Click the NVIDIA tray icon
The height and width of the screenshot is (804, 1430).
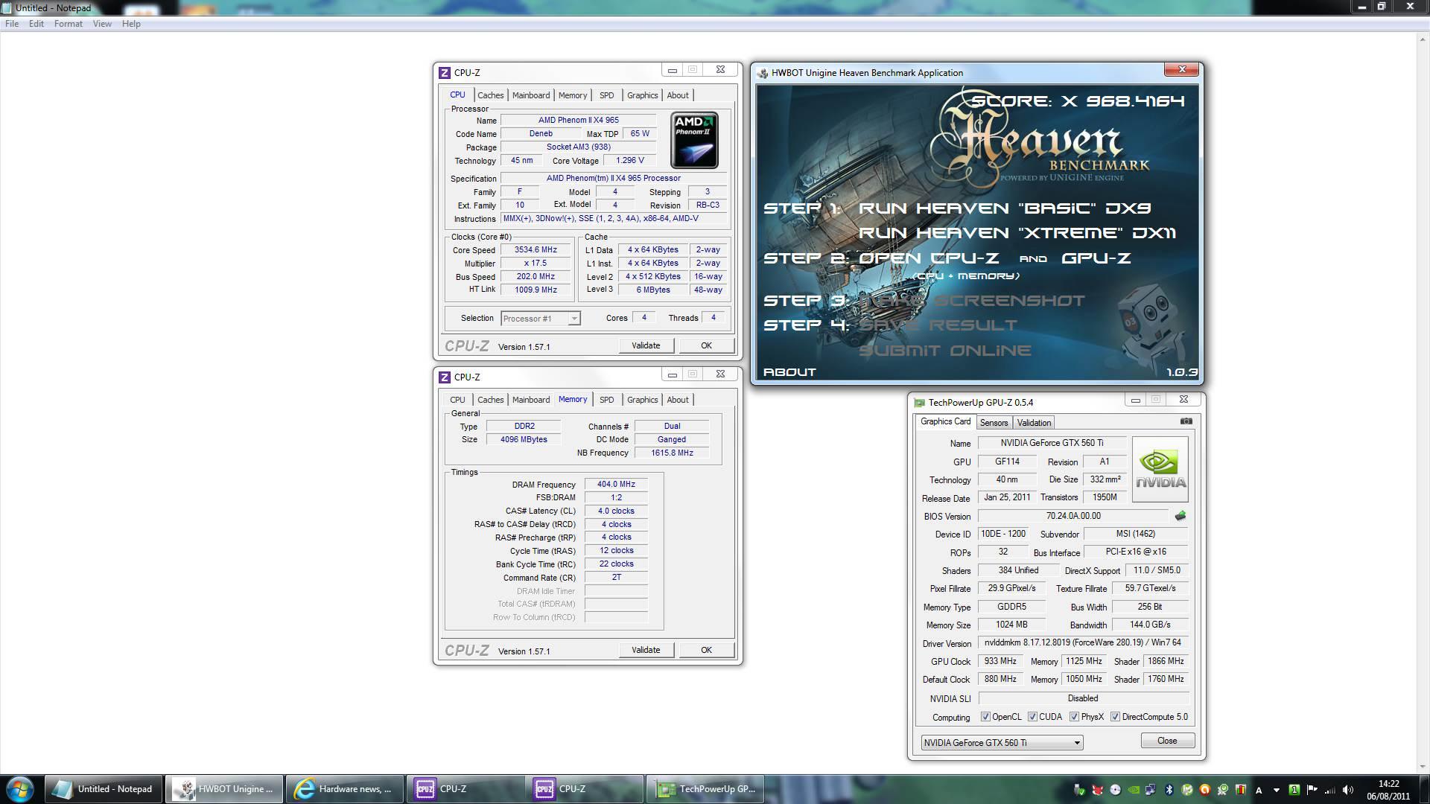[x=1134, y=790]
